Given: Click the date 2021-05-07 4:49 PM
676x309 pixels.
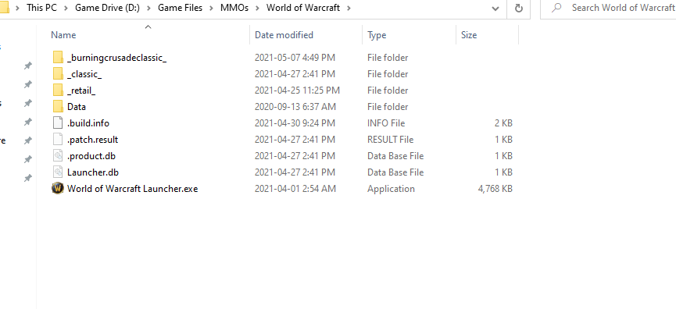Looking at the screenshot, I should (295, 58).
